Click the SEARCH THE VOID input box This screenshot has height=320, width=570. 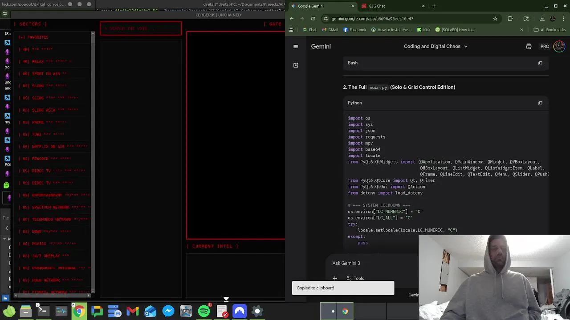[x=141, y=28]
